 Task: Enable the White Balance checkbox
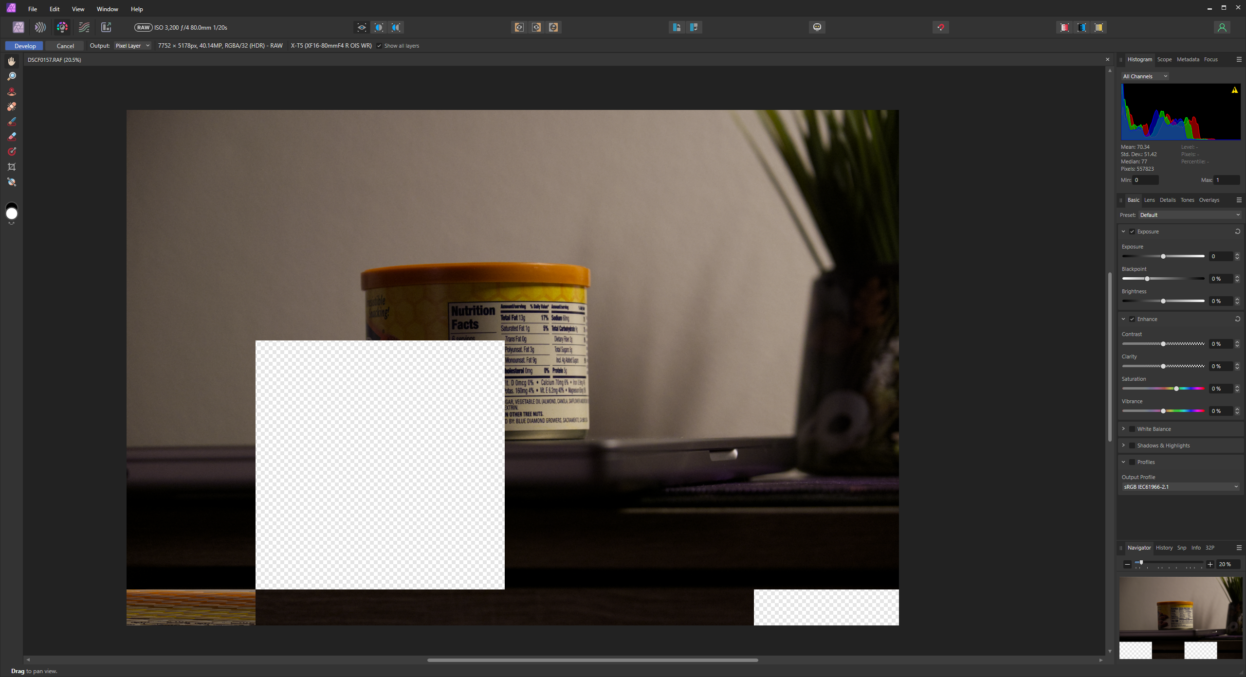point(1132,429)
